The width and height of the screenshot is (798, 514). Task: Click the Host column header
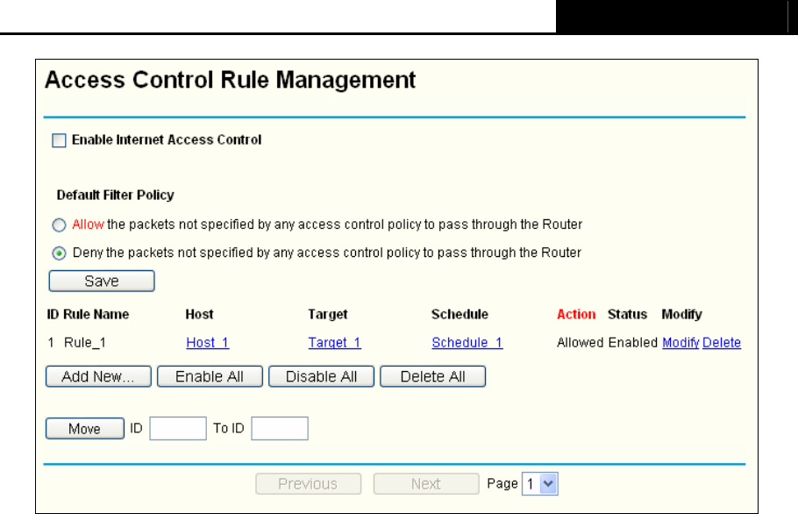click(200, 315)
